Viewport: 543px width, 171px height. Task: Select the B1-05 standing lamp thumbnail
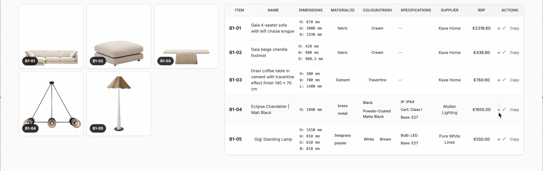tap(118, 103)
